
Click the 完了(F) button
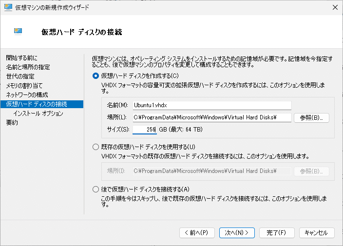pos(277,233)
